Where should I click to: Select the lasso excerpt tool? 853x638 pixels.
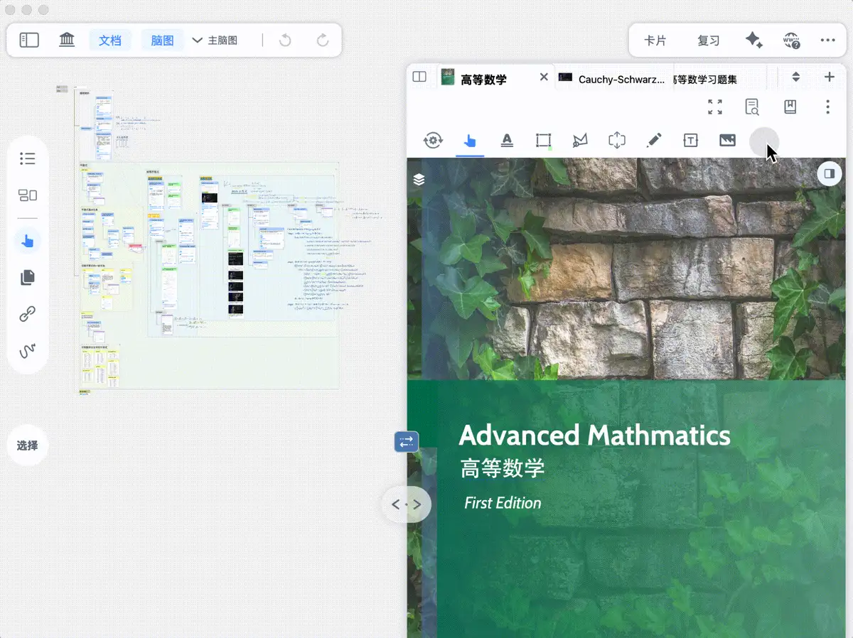click(x=580, y=141)
